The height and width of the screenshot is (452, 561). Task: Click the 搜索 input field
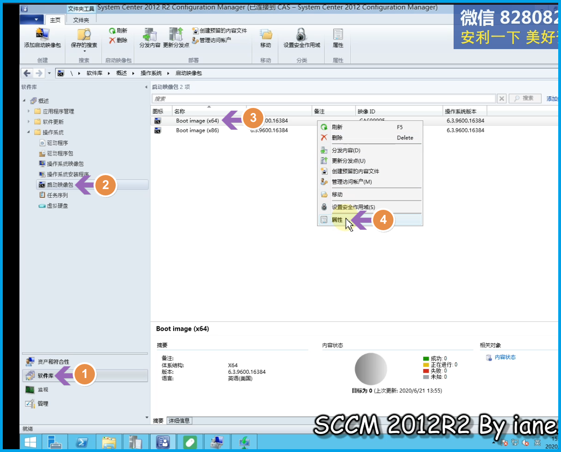click(324, 99)
